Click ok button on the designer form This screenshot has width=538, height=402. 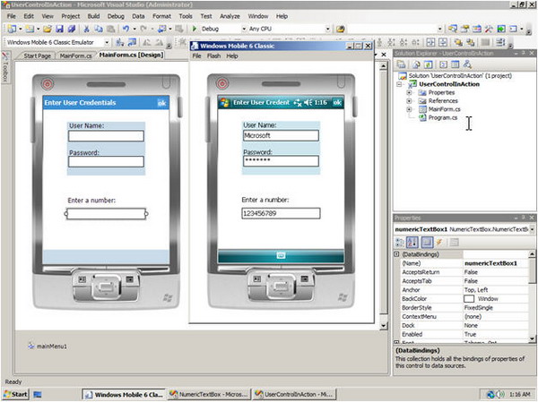coord(161,103)
